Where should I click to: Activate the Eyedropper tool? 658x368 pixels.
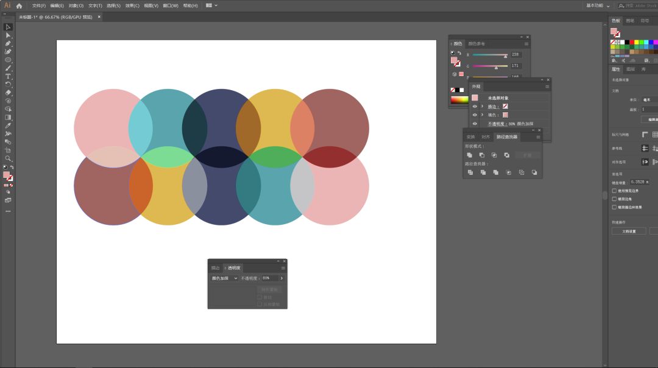[8, 126]
